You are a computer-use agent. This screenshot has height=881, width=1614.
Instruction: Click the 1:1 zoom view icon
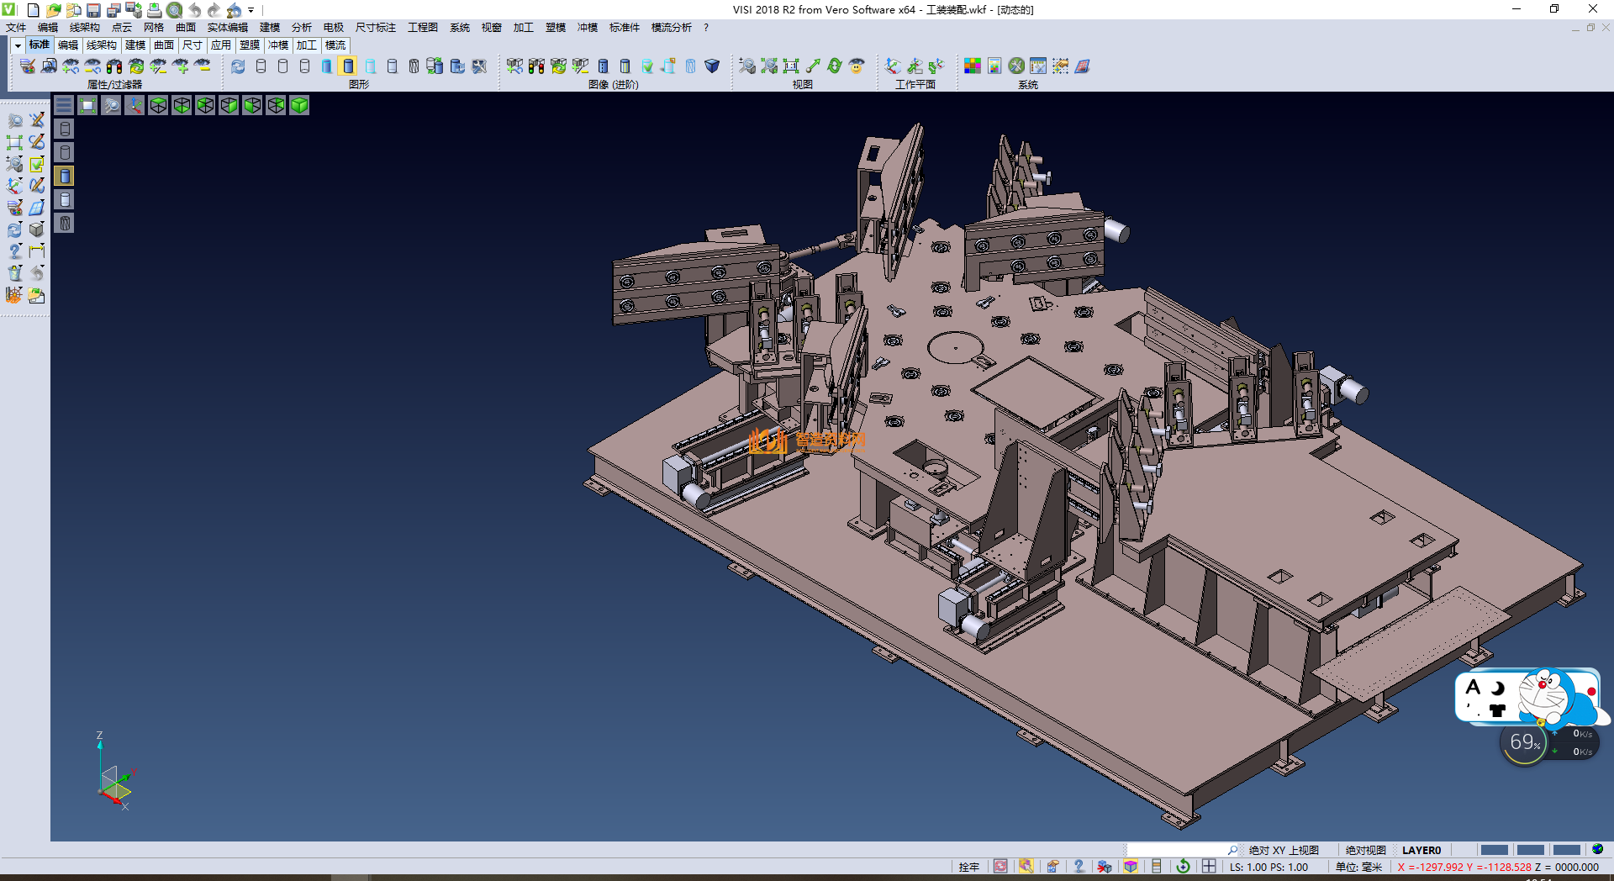click(790, 66)
